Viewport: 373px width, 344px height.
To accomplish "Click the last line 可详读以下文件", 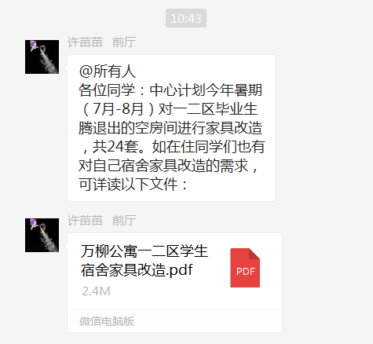I will pyautogui.click(x=133, y=185).
